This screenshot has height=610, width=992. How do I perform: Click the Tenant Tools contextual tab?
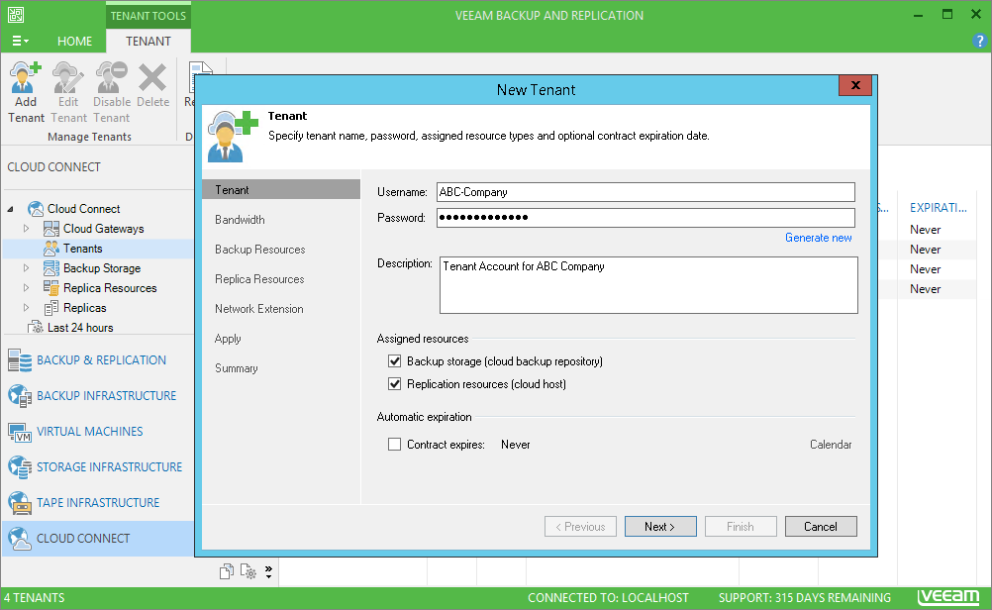click(x=149, y=16)
